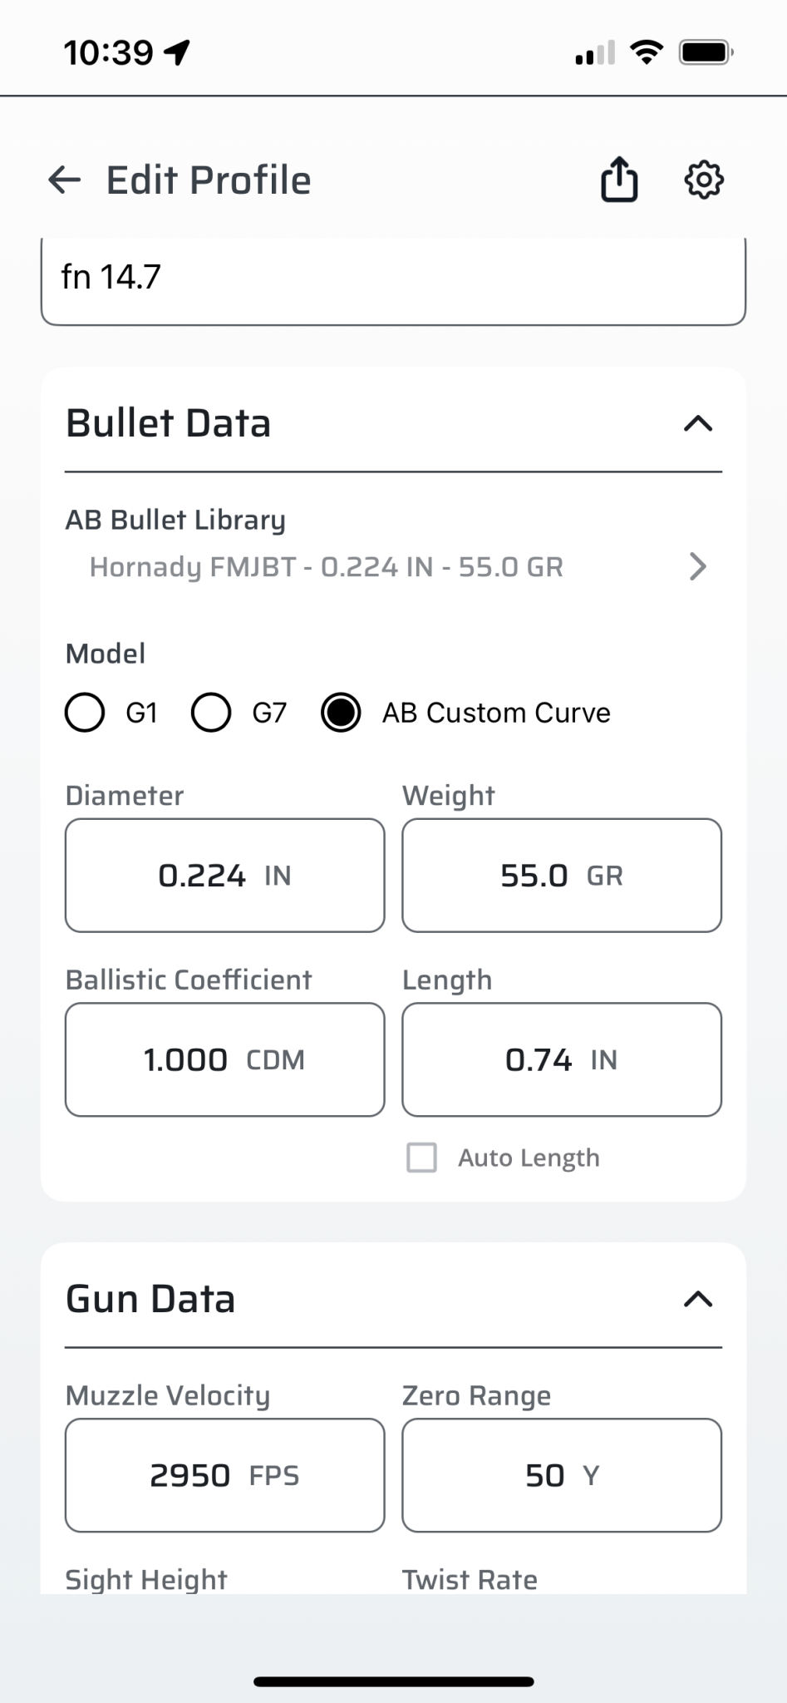Edit the Weight 55.0 GR field
This screenshot has height=1703, width=787.
pyautogui.click(x=562, y=876)
